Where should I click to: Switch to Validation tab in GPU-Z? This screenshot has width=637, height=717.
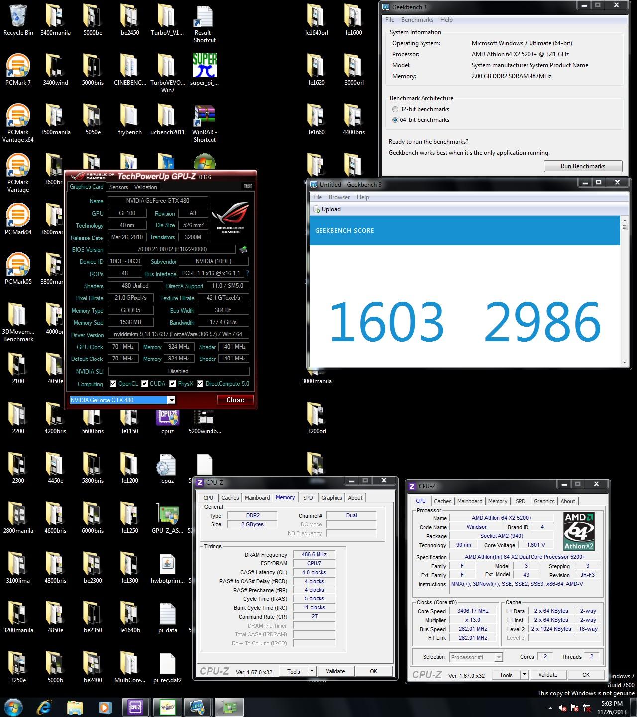pos(146,187)
